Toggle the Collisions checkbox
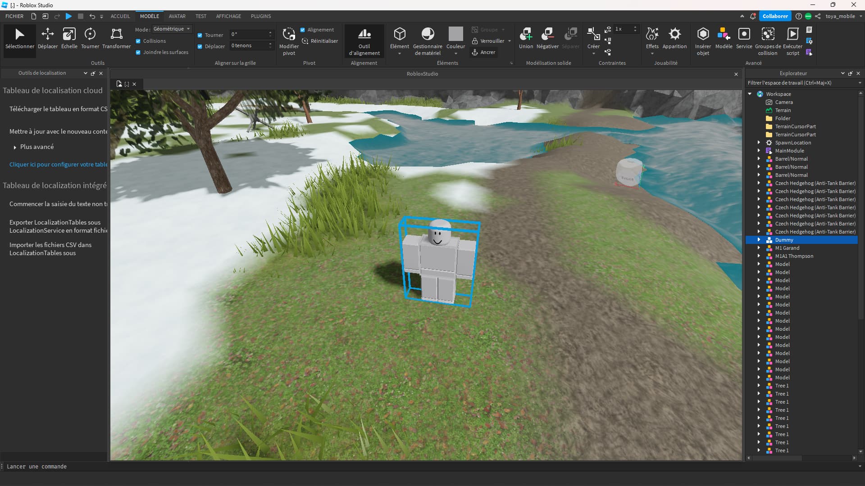Image resolution: width=865 pixels, height=486 pixels. pyautogui.click(x=138, y=41)
